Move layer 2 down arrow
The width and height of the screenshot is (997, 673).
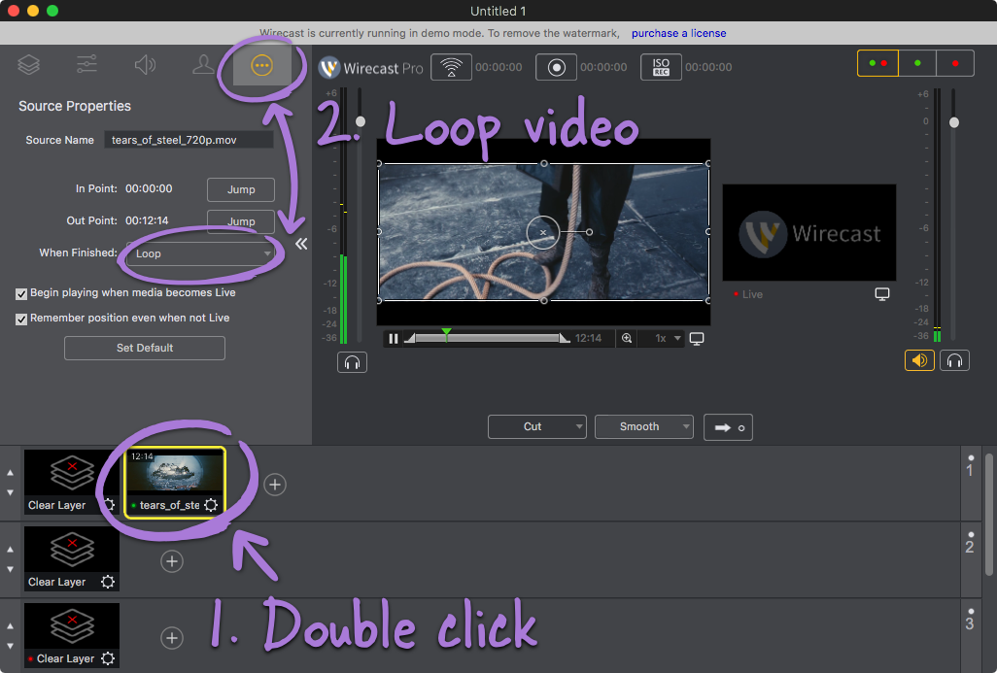(10, 569)
